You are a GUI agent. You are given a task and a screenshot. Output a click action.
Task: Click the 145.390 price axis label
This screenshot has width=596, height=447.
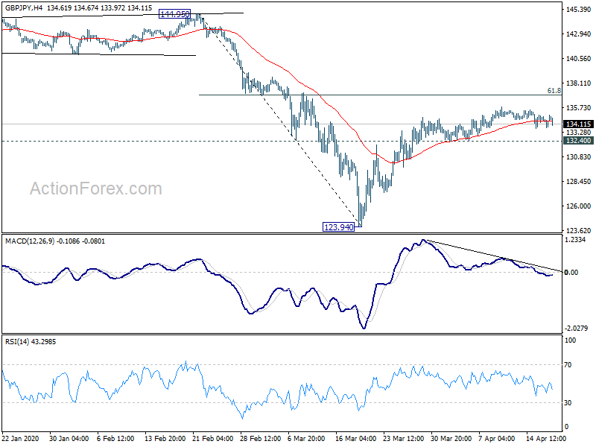click(x=579, y=10)
